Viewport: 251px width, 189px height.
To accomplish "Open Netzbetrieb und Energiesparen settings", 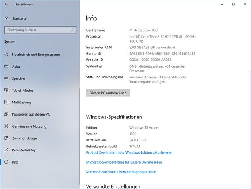I will [40, 54].
